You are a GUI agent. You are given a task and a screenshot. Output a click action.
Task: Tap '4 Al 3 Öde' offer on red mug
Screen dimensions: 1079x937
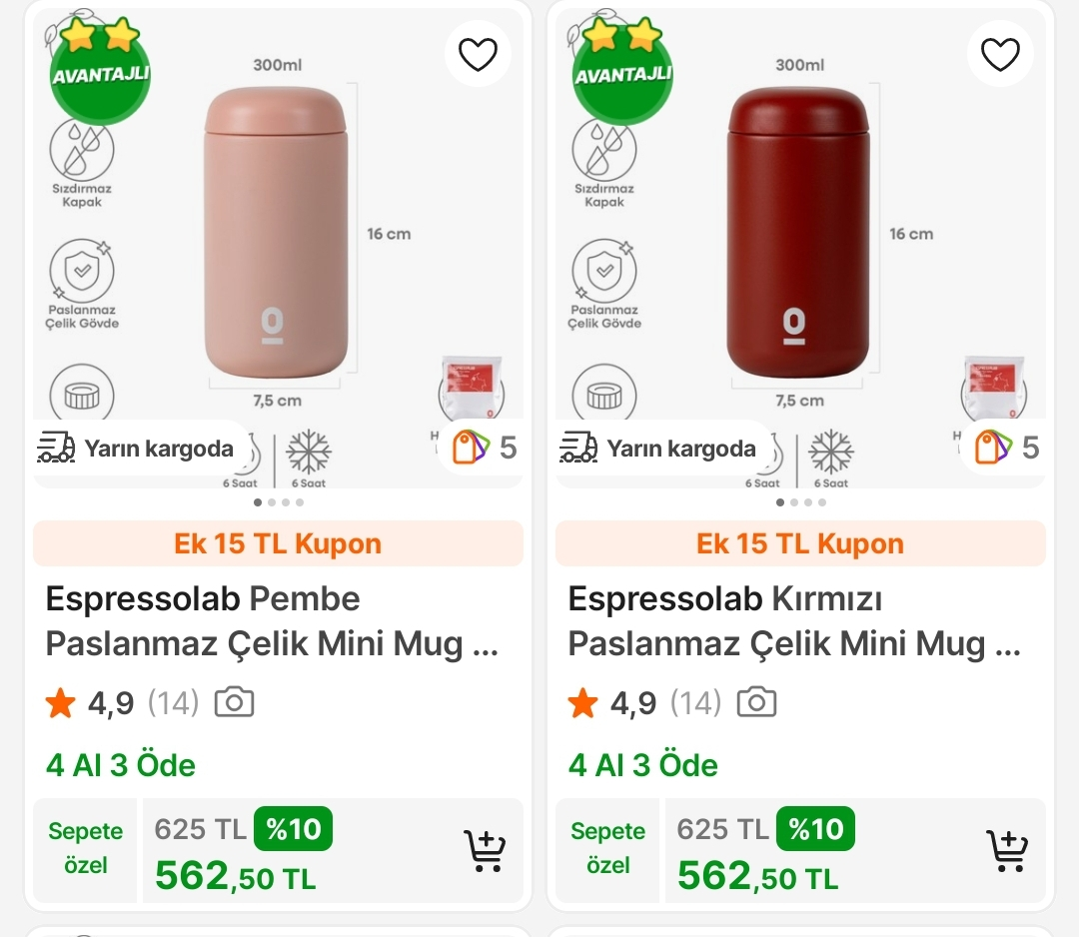coord(643,765)
